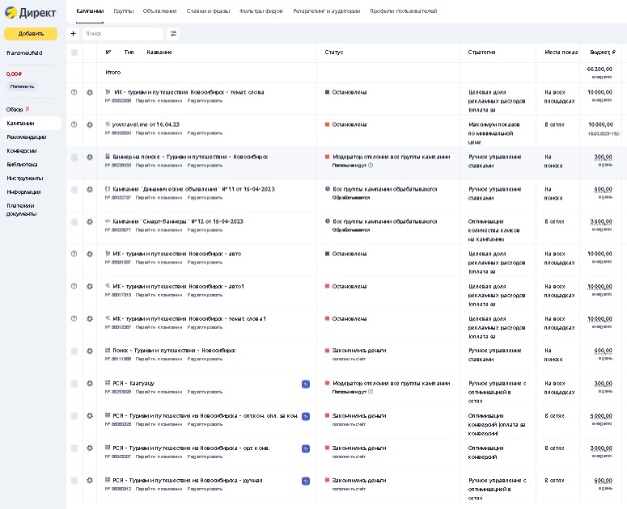Open the 'Инструменты' sidebar section

point(24,178)
